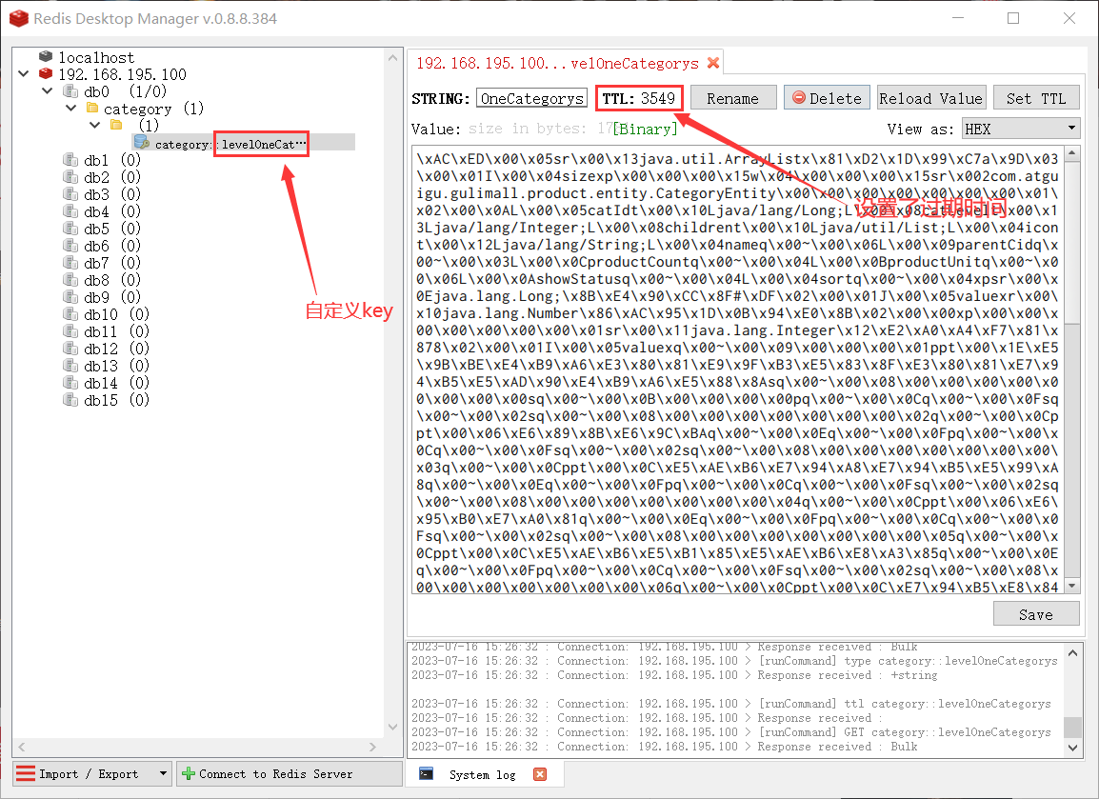Screen dimensions: 1099x799
Task: Collapse the category namespace node
Action: (70, 109)
